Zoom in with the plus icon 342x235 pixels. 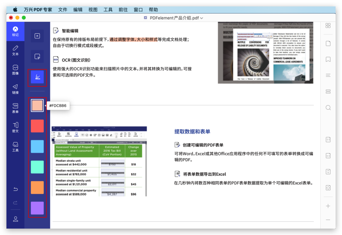point(328,206)
